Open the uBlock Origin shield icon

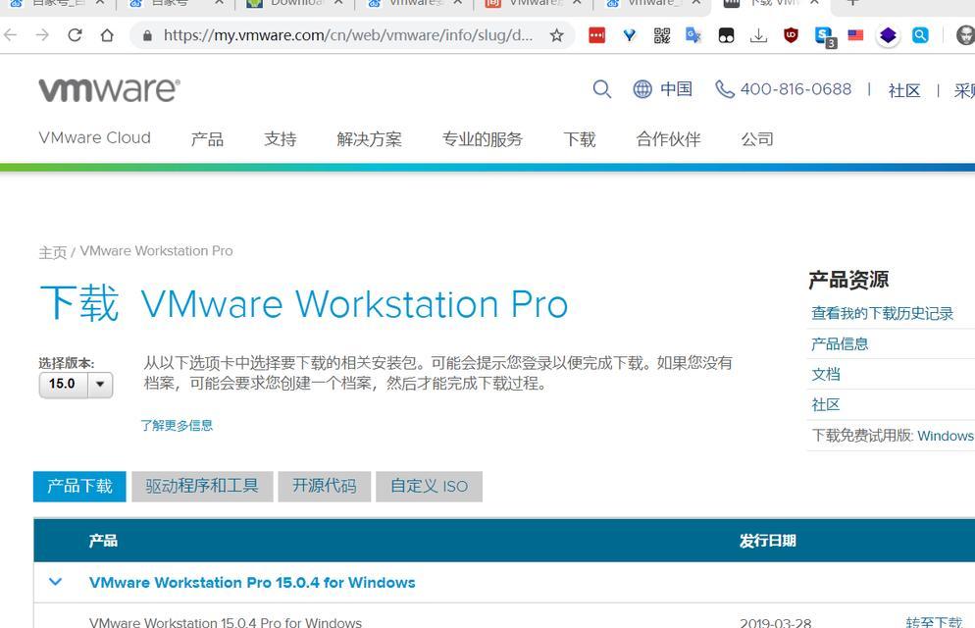(791, 35)
